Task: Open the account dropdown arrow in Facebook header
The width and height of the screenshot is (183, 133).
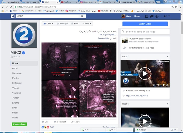Action: pyautogui.click(x=169, y=16)
